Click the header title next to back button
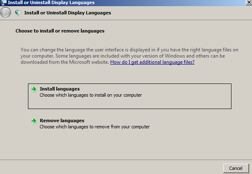This screenshot has width=252, height=174. click(68, 13)
